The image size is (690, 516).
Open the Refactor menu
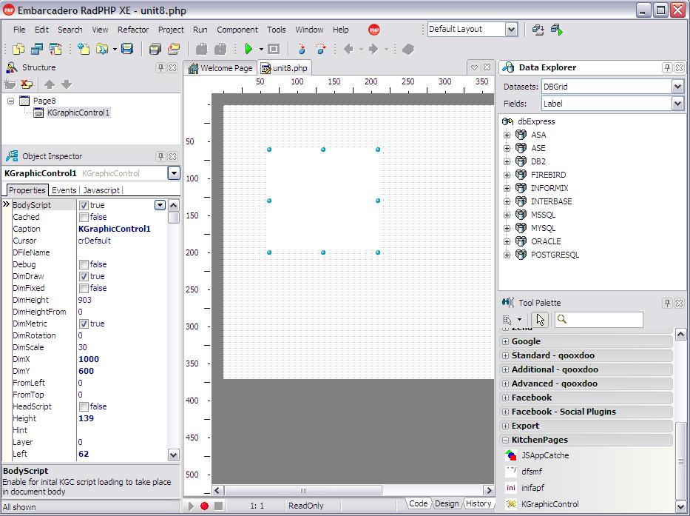coord(133,30)
